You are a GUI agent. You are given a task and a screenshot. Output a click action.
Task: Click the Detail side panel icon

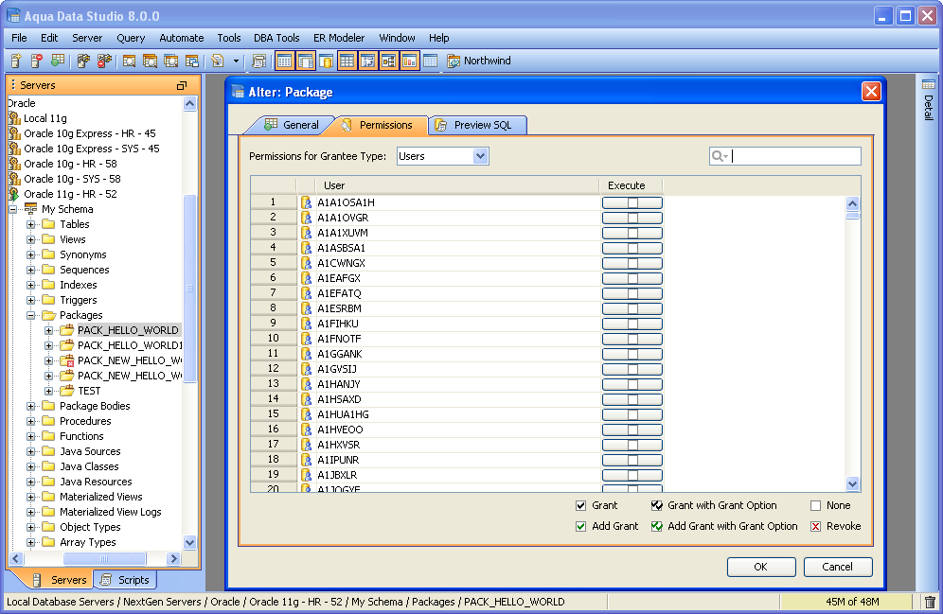pyautogui.click(x=929, y=85)
